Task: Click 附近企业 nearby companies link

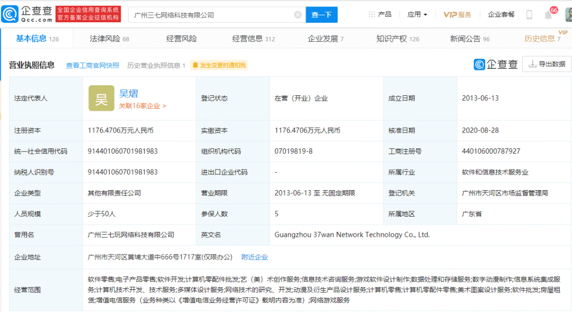Action: (x=255, y=257)
